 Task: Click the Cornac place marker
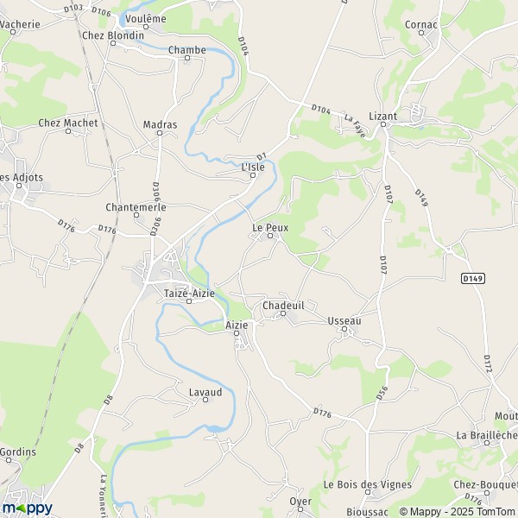tap(421, 33)
